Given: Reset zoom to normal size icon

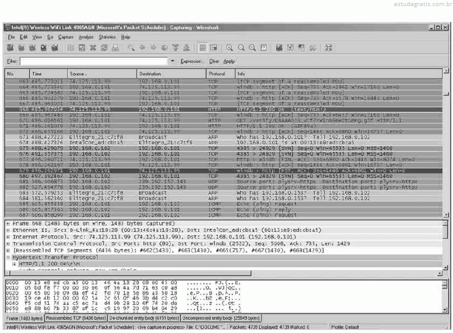Looking at the screenshot, I should [x=252, y=48].
